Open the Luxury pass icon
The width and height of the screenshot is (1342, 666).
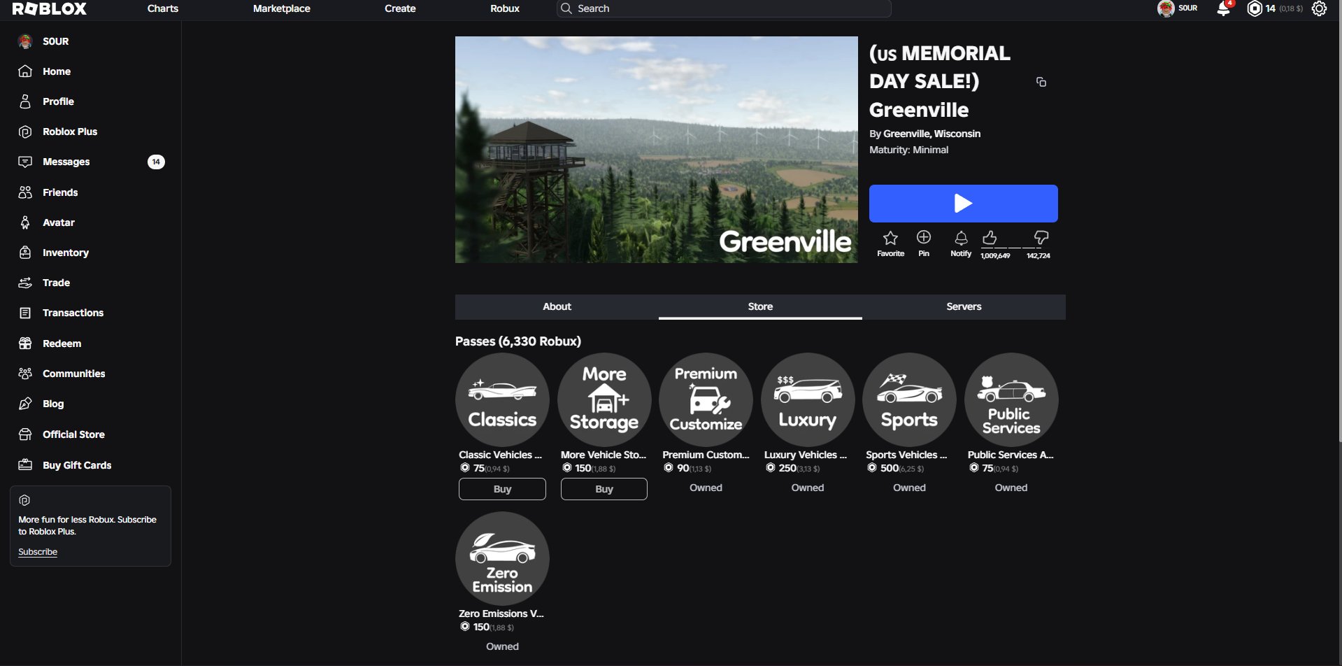click(808, 399)
